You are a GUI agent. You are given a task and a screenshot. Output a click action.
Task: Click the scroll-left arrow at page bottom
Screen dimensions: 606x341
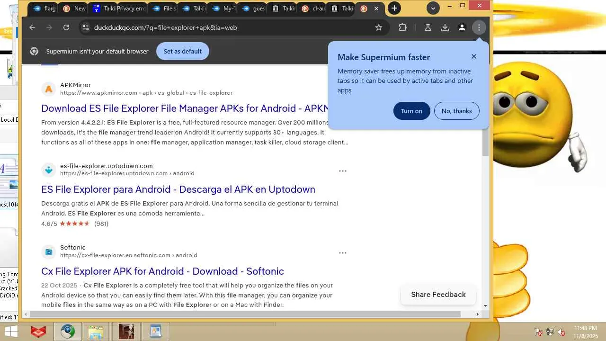click(x=25, y=314)
